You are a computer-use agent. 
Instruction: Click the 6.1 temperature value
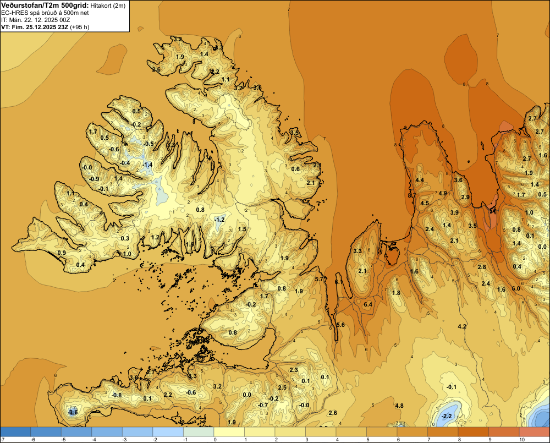[339, 282]
